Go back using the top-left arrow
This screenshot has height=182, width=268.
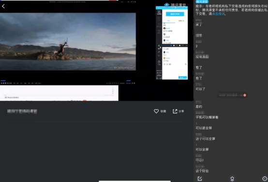click(x=3, y=6)
